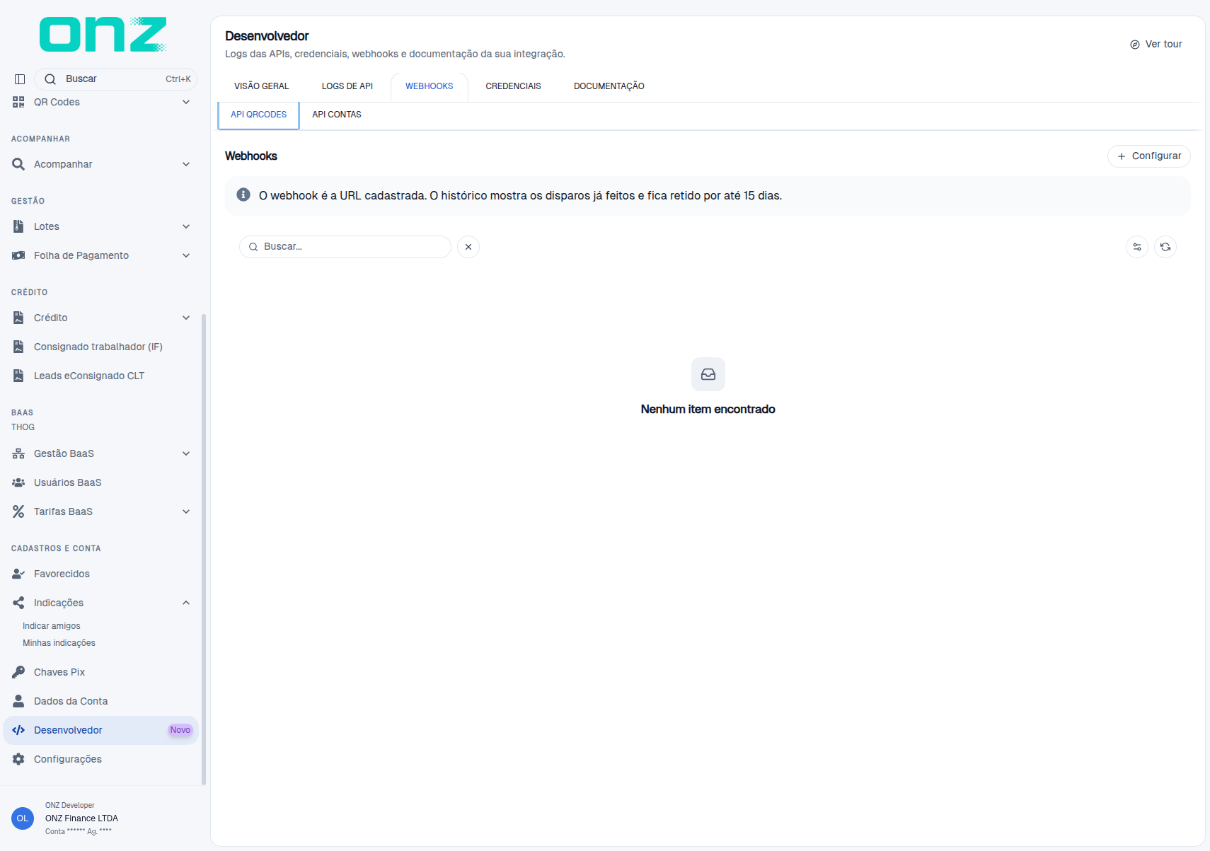Image resolution: width=1210 pixels, height=851 pixels.
Task: Refresh the webhooks list
Action: click(x=1165, y=247)
